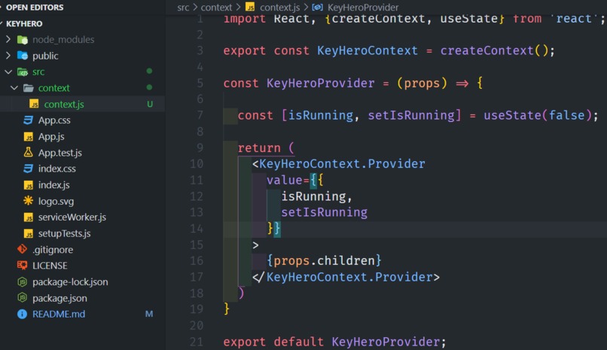Select the public folder label
Image resolution: width=607 pixels, height=350 pixels.
tap(45, 56)
